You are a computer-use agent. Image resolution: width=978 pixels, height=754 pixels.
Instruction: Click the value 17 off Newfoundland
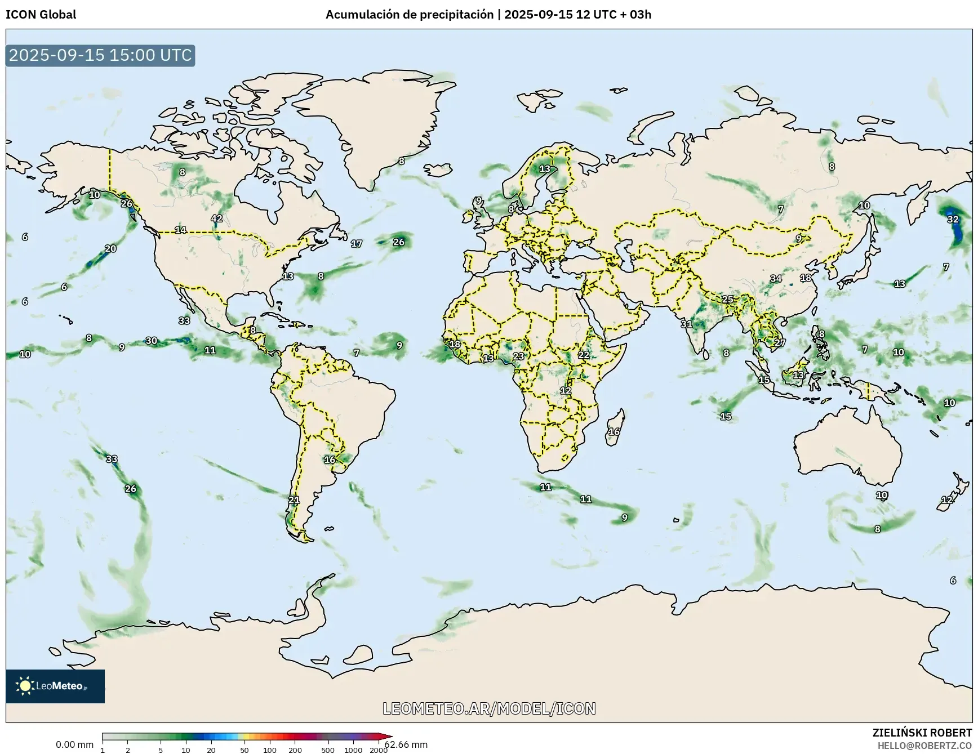(357, 244)
